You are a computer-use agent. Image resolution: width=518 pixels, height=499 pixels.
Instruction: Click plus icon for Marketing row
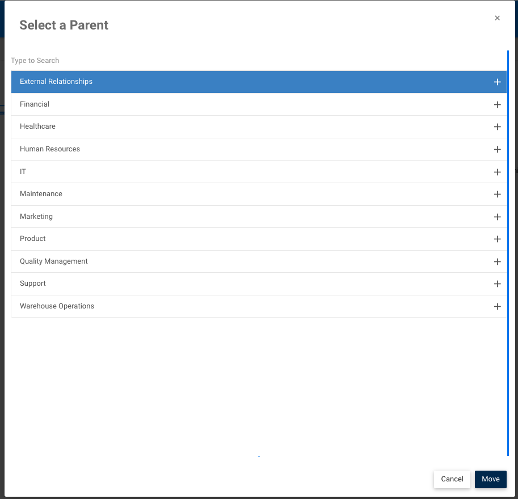click(497, 217)
